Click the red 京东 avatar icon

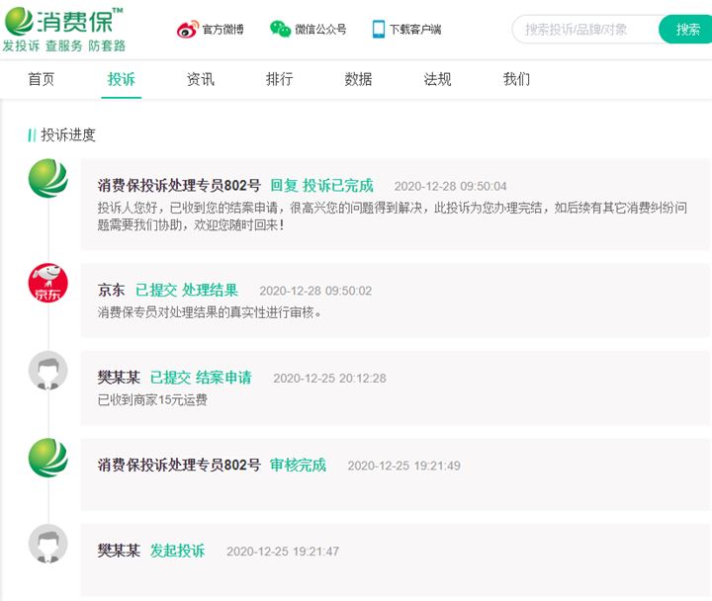pos(48,283)
